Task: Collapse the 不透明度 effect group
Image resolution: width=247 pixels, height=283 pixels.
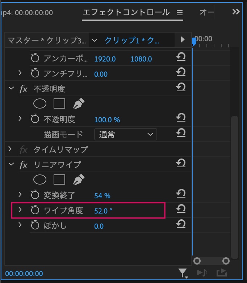Action: [11, 88]
